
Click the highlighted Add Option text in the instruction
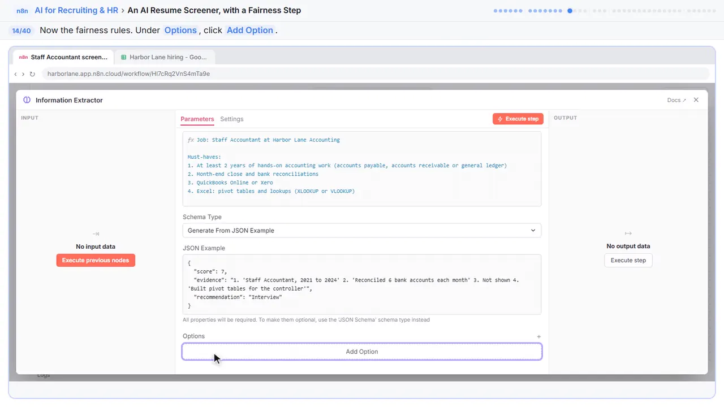pos(250,31)
